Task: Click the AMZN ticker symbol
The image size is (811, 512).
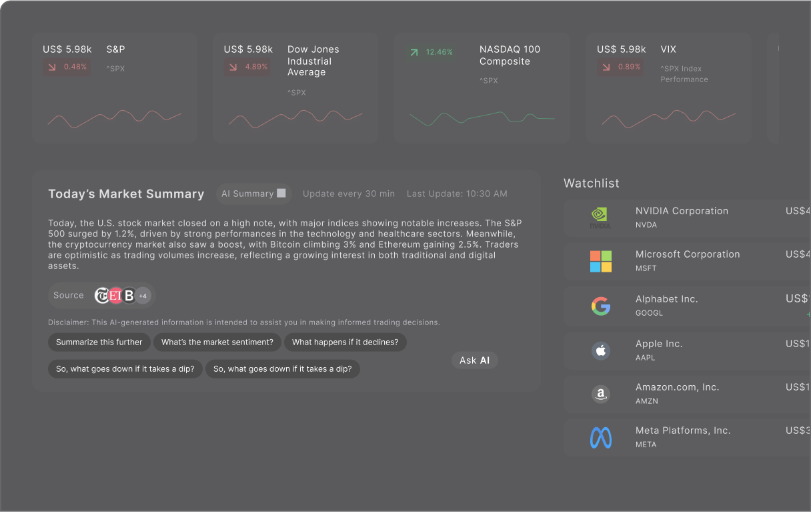Action: pyautogui.click(x=647, y=401)
